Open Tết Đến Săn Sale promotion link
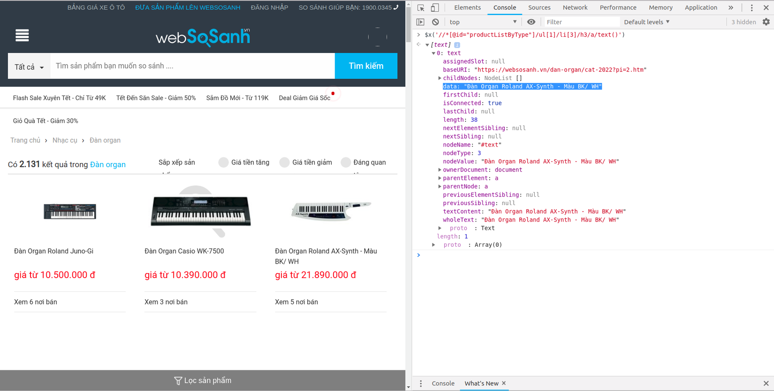Viewport: 774px width, 391px height. pyautogui.click(x=156, y=98)
